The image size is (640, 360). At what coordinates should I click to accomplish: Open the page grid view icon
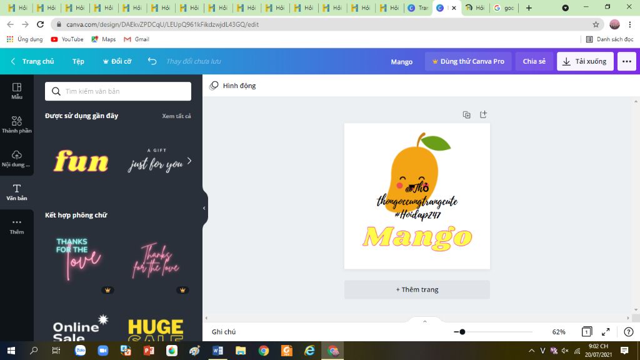tap(586, 332)
